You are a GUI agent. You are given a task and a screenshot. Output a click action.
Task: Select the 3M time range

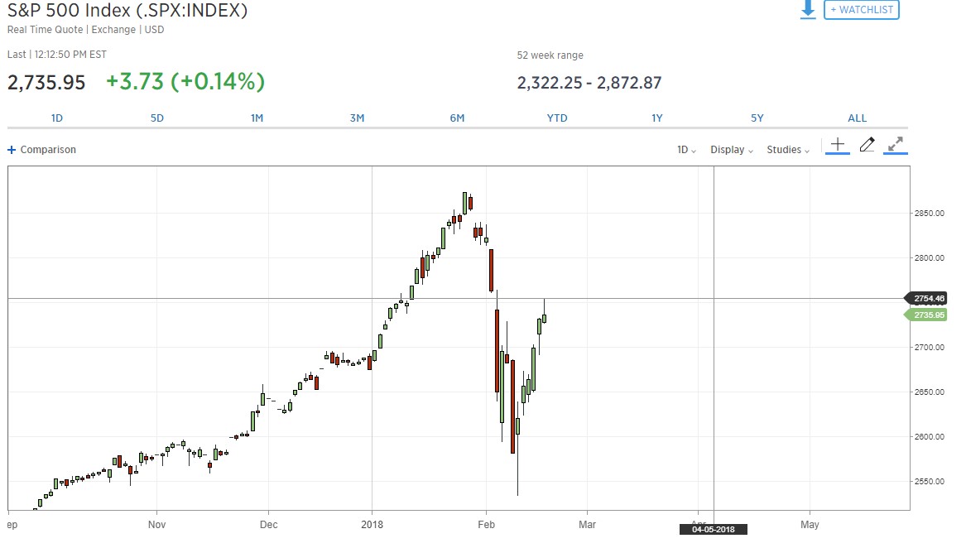tap(358, 118)
